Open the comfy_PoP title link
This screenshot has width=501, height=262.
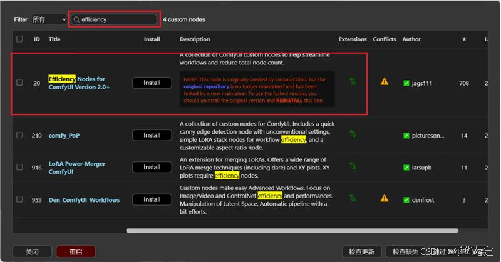65,136
